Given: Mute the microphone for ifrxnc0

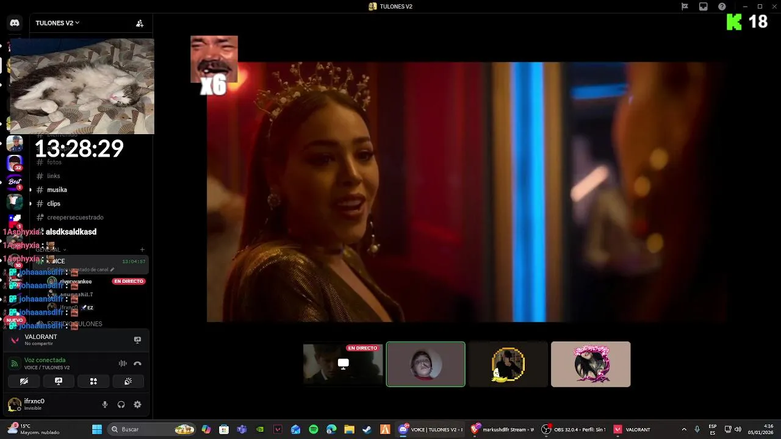Looking at the screenshot, I should click(x=105, y=404).
